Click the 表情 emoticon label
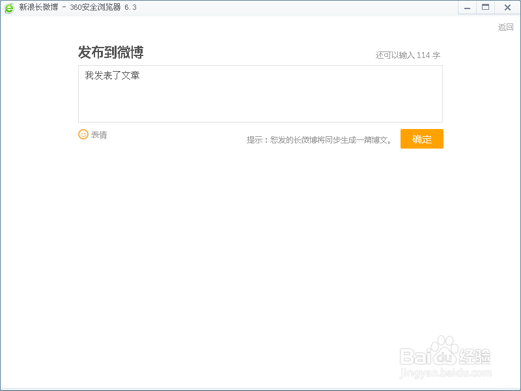The width and height of the screenshot is (521, 391). 99,135
